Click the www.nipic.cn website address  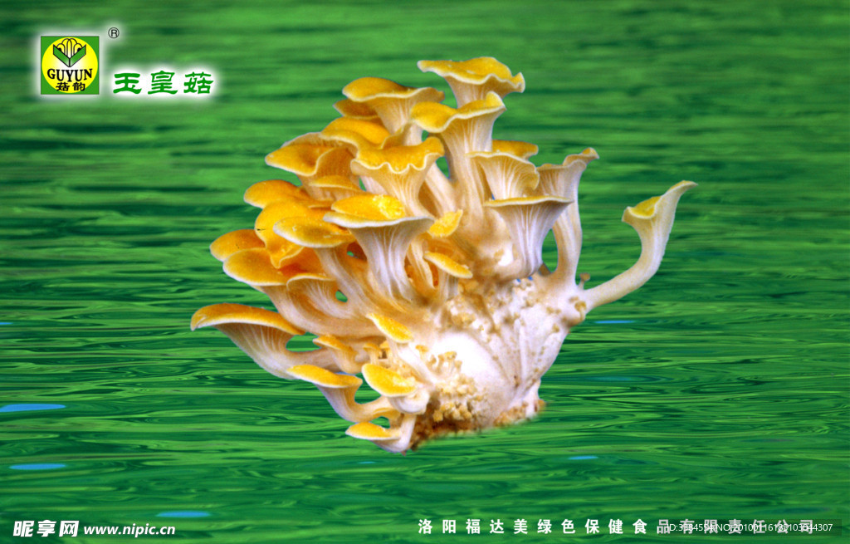(129, 530)
